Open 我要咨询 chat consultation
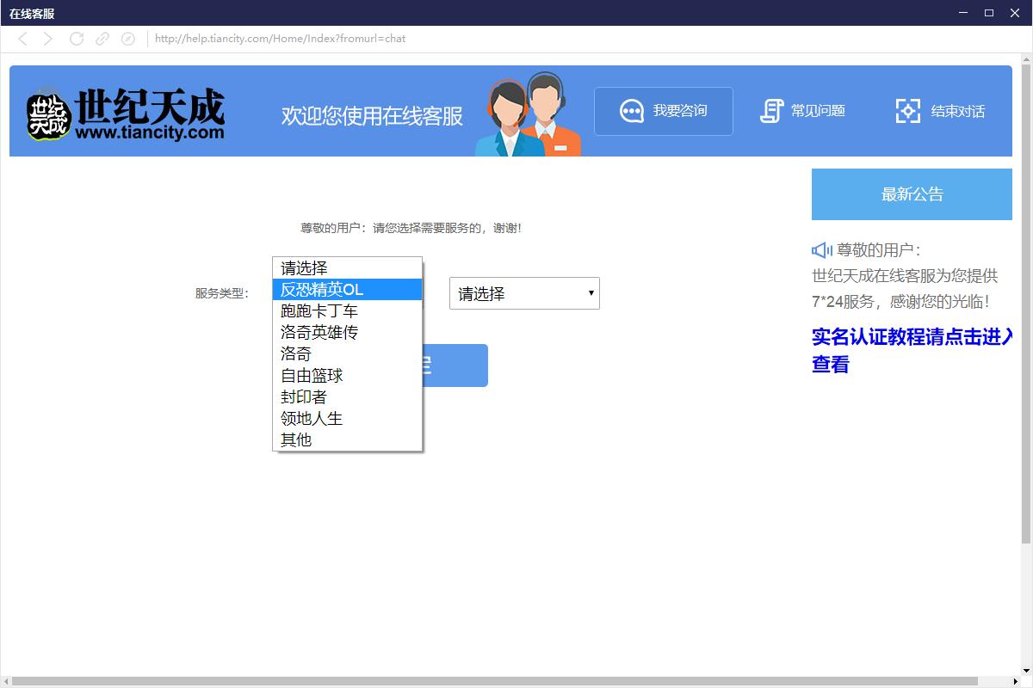The width and height of the screenshot is (1033, 688). 663,111
